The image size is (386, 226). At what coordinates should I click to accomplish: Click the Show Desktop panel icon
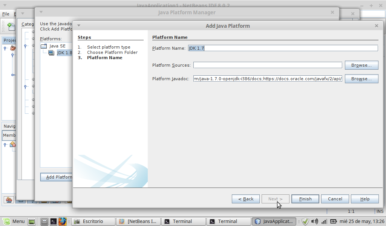pos(32,221)
